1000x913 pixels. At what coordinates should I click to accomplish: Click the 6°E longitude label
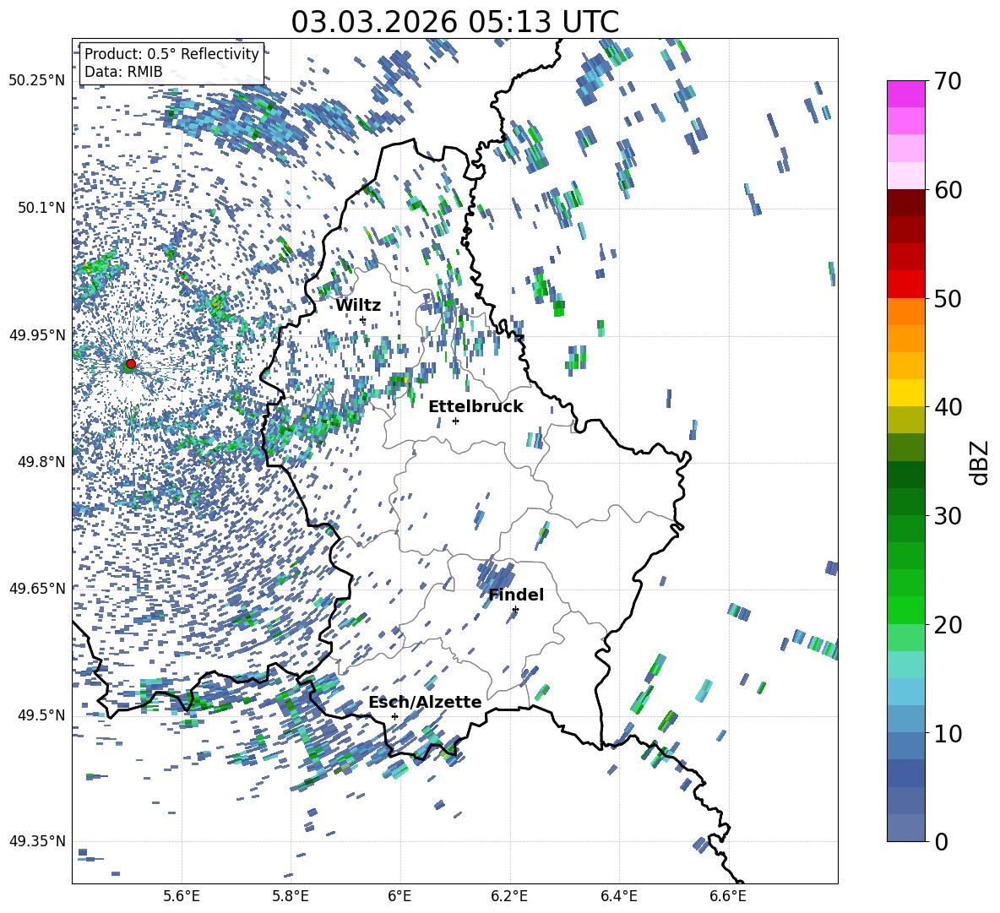tap(399, 896)
